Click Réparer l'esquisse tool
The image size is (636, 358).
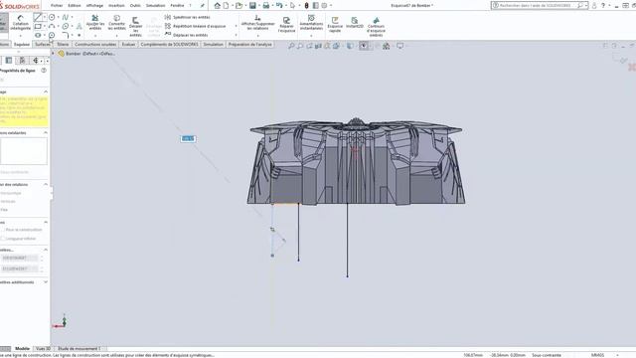(x=286, y=25)
